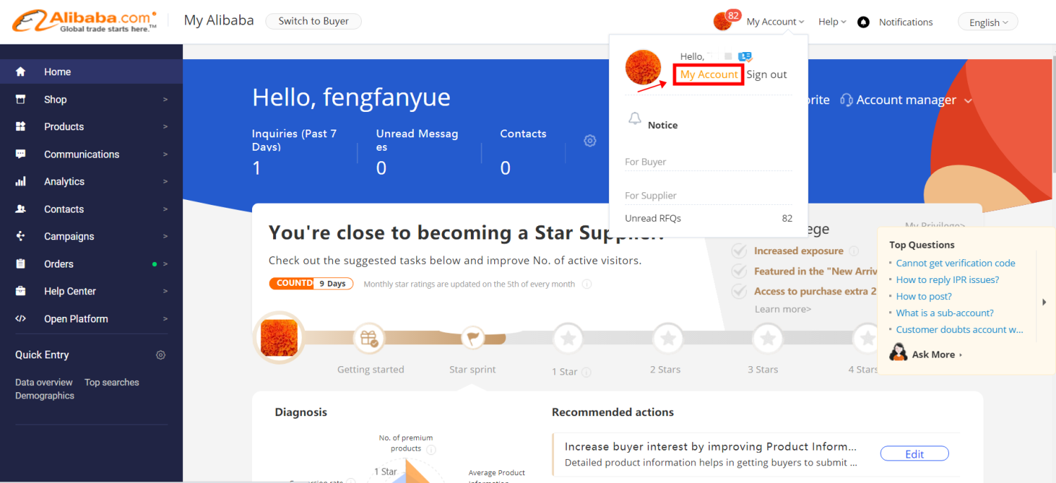Click the Home icon in sidebar
The height and width of the screenshot is (483, 1056).
pyautogui.click(x=20, y=72)
